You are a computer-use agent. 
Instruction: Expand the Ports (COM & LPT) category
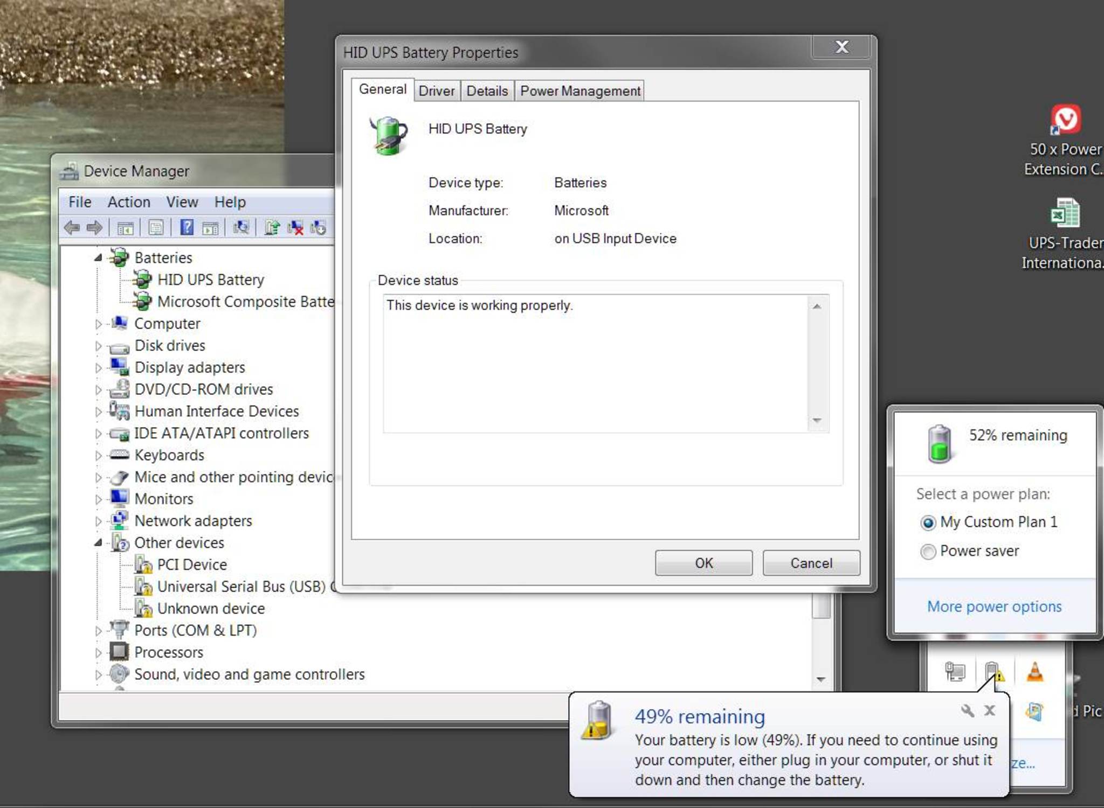[98, 631]
